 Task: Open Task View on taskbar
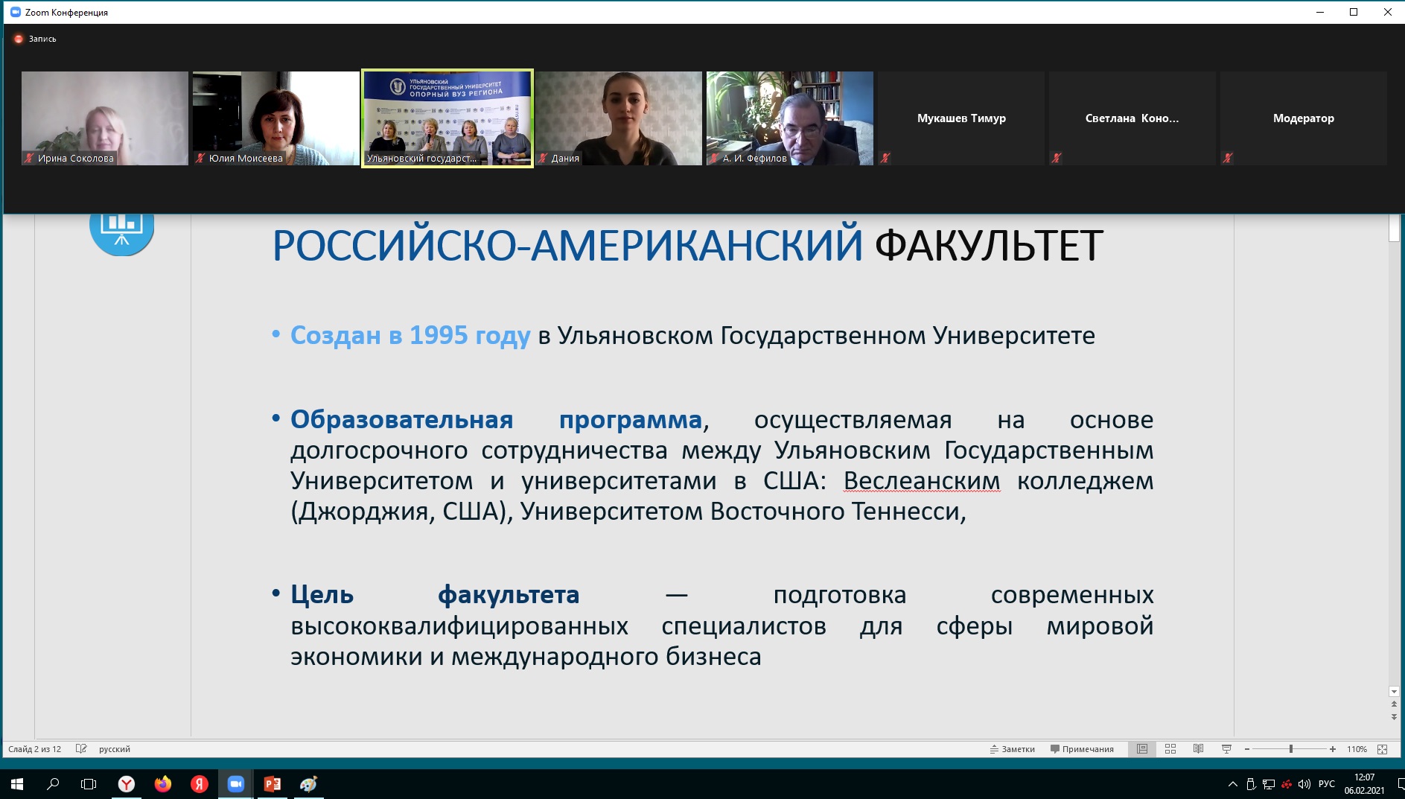(x=89, y=784)
